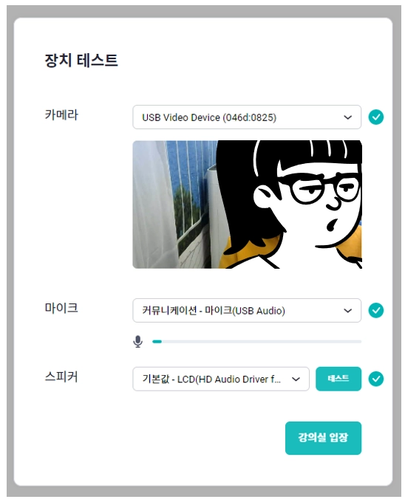
Task: Click the 마이크 label
Action: pos(61,308)
